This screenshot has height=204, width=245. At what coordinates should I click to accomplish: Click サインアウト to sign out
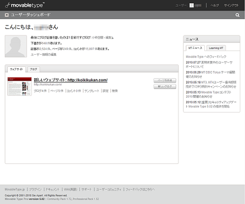pos(231,5)
